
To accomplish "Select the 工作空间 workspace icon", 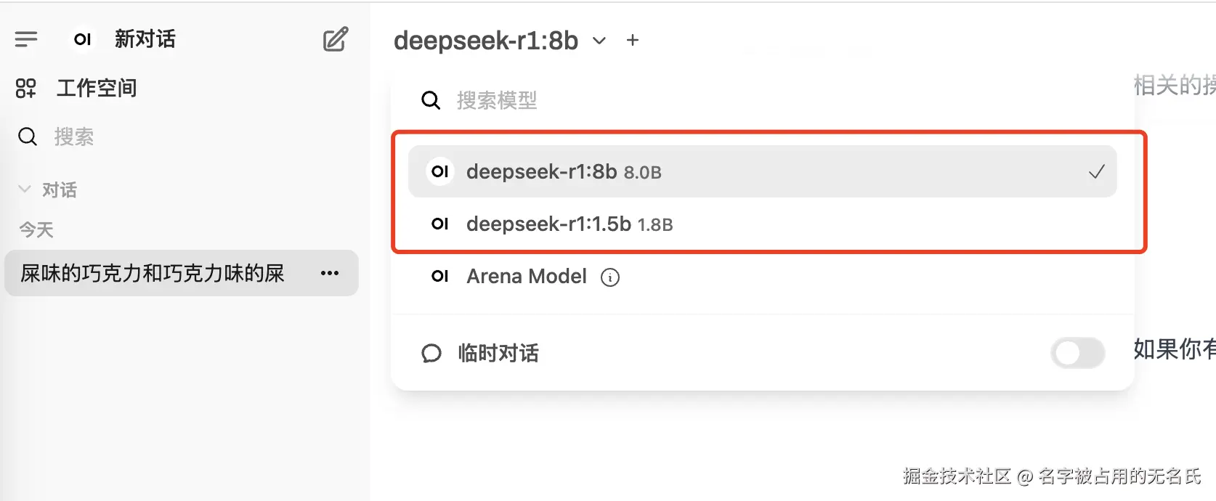I will pos(25,88).
